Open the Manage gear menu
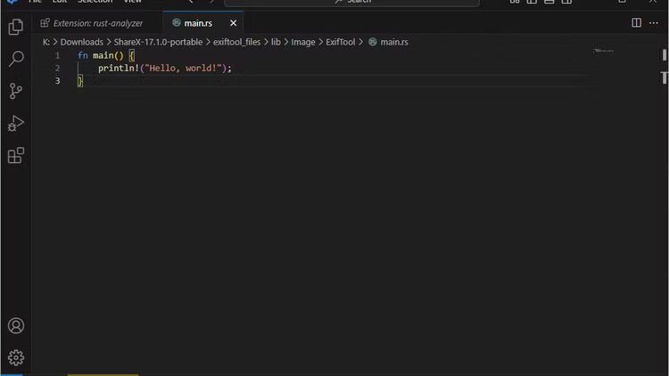The image size is (669, 376). pyautogui.click(x=15, y=357)
